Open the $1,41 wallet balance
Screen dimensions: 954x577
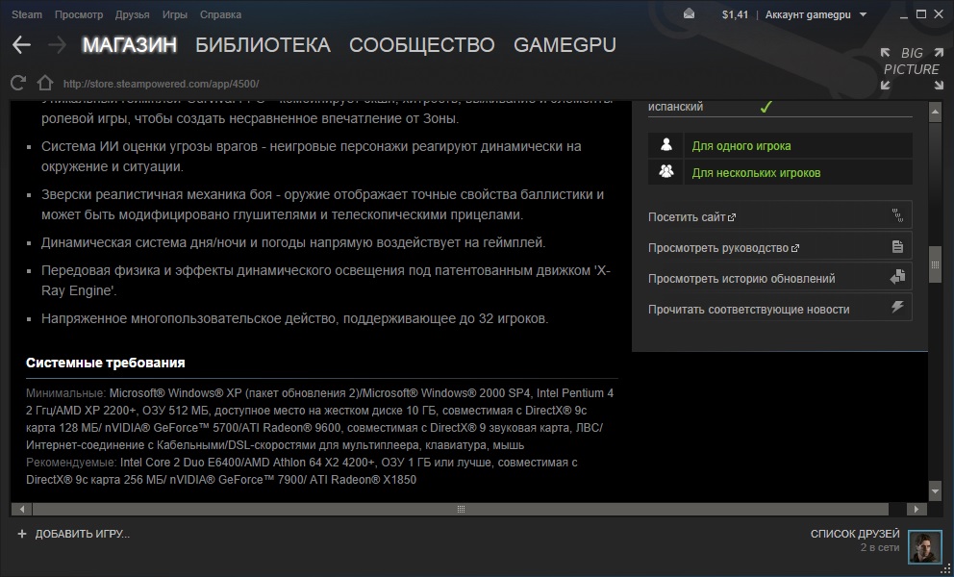coord(735,14)
